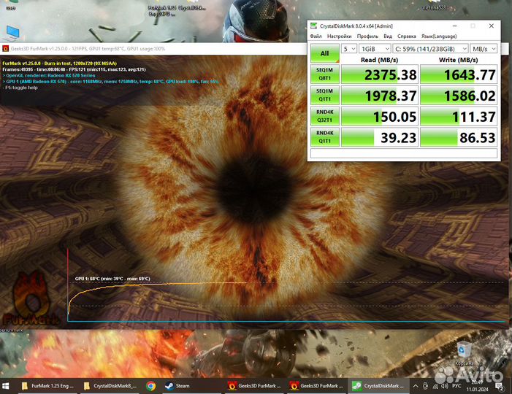512x394 pixels.
Task: Click the Write (MB/s) column header
Action: (x=459, y=60)
